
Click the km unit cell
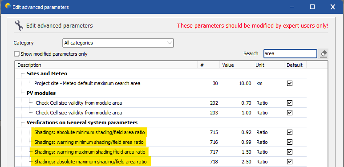(x=259, y=83)
